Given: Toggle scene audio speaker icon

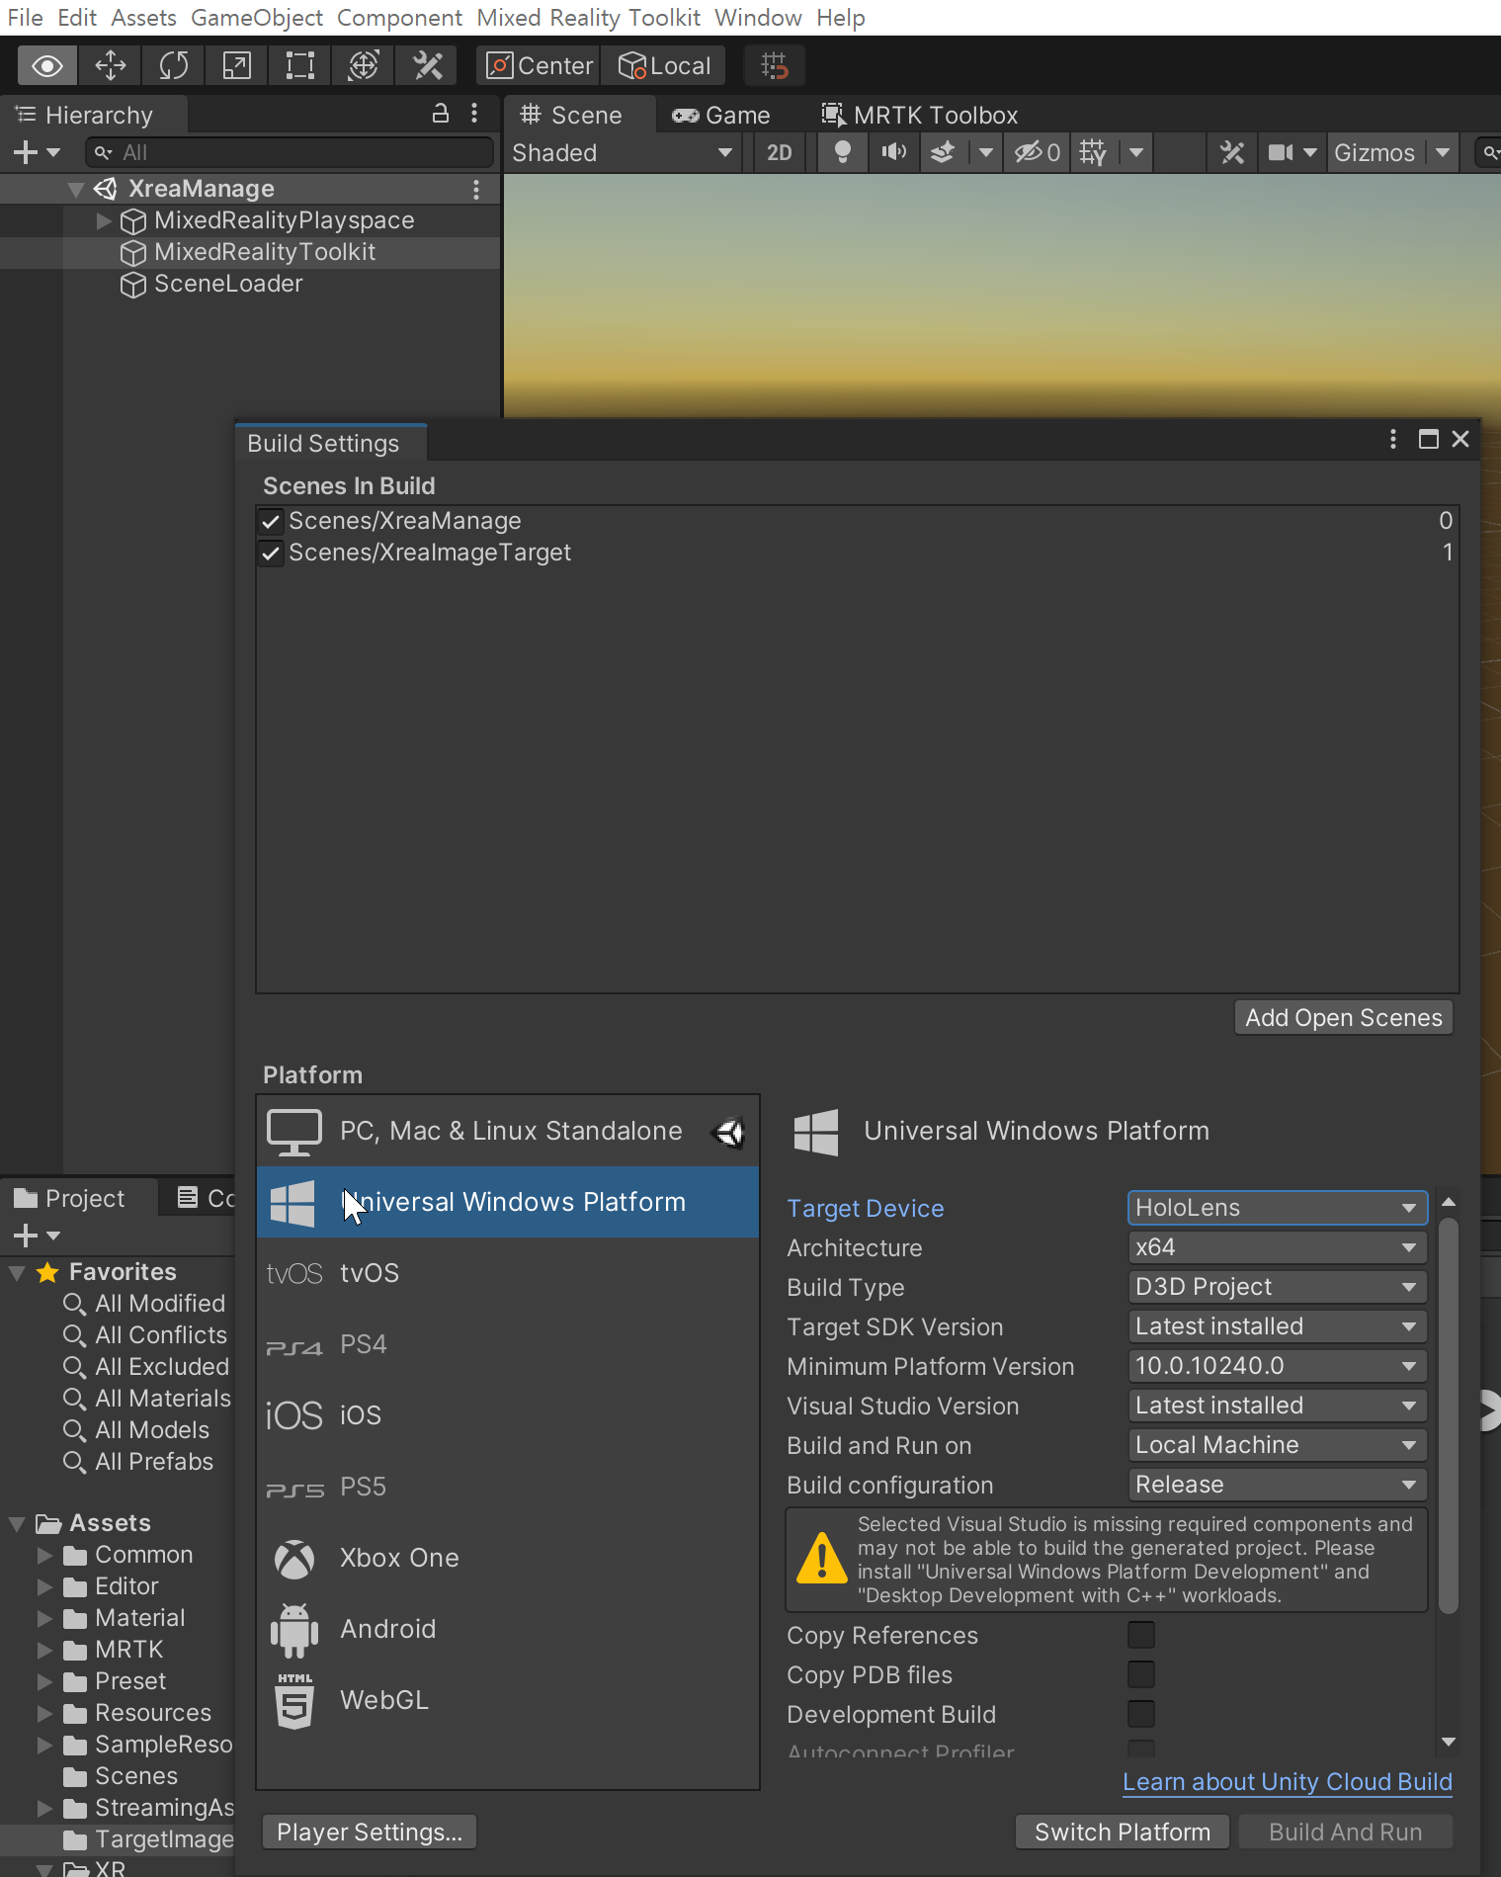Looking at the screenshot, I should (x=894, y=152).
